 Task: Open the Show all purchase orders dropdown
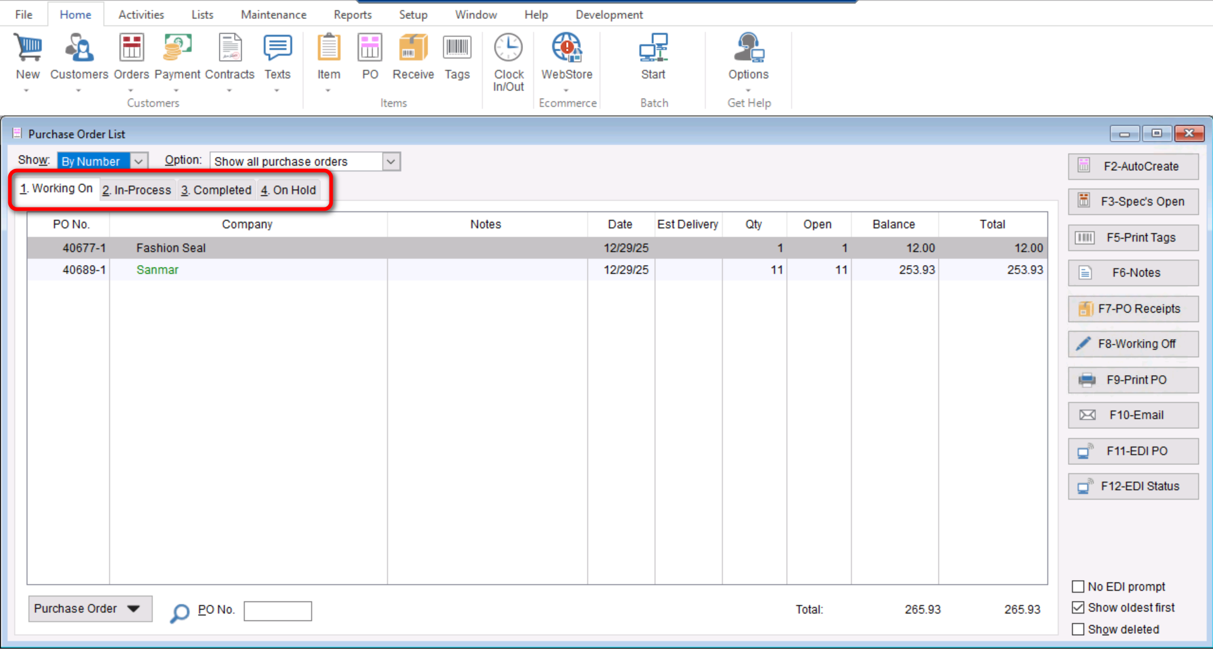coord(391,161)
